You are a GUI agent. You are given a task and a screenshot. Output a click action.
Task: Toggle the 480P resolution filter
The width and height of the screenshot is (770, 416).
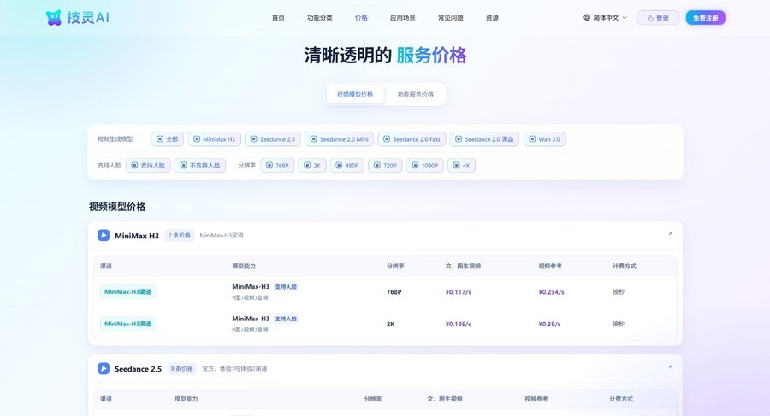pyautogui.click(x=347, y=166)
